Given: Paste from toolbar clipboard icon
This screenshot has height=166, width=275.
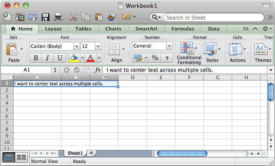Looking at the screenshot, I should (99, 17).
